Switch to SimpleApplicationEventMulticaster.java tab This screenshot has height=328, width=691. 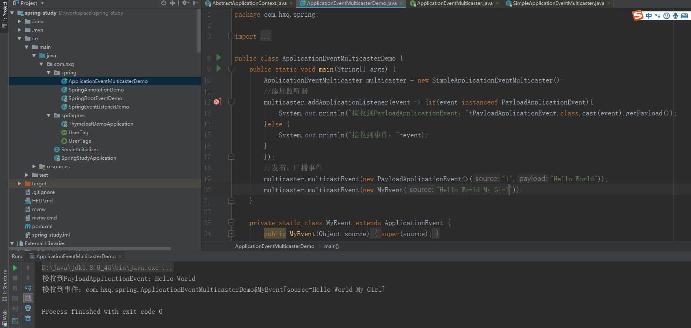tap(558, 3)
